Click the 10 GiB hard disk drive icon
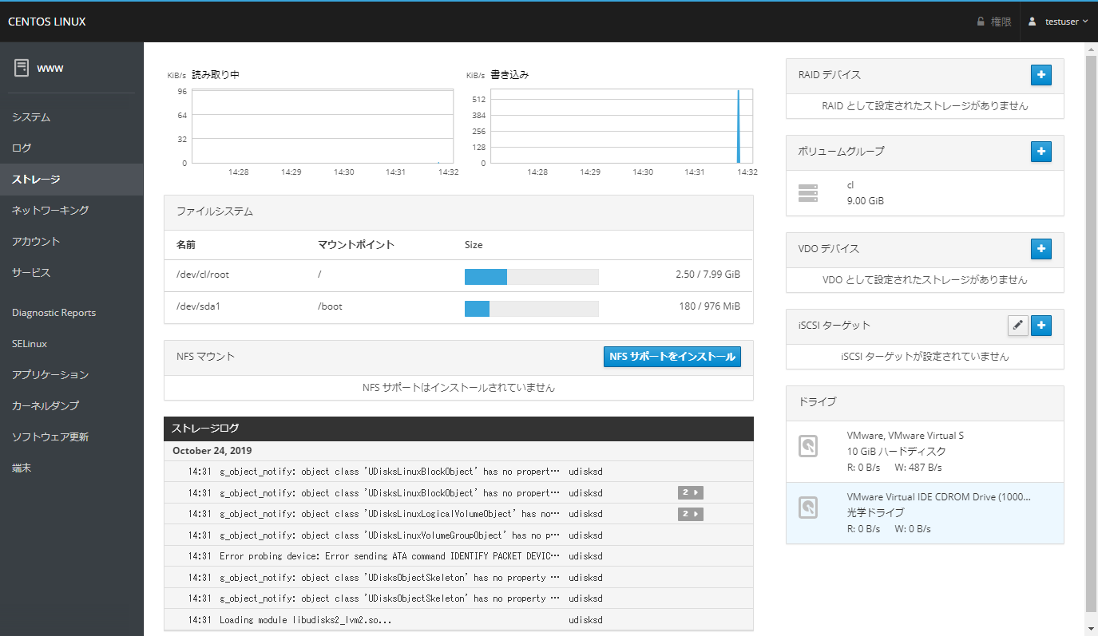This screenshot has width=1098, height=636. click(808, 446)
